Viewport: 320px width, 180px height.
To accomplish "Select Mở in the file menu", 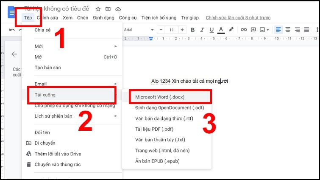I will (72, 57).
